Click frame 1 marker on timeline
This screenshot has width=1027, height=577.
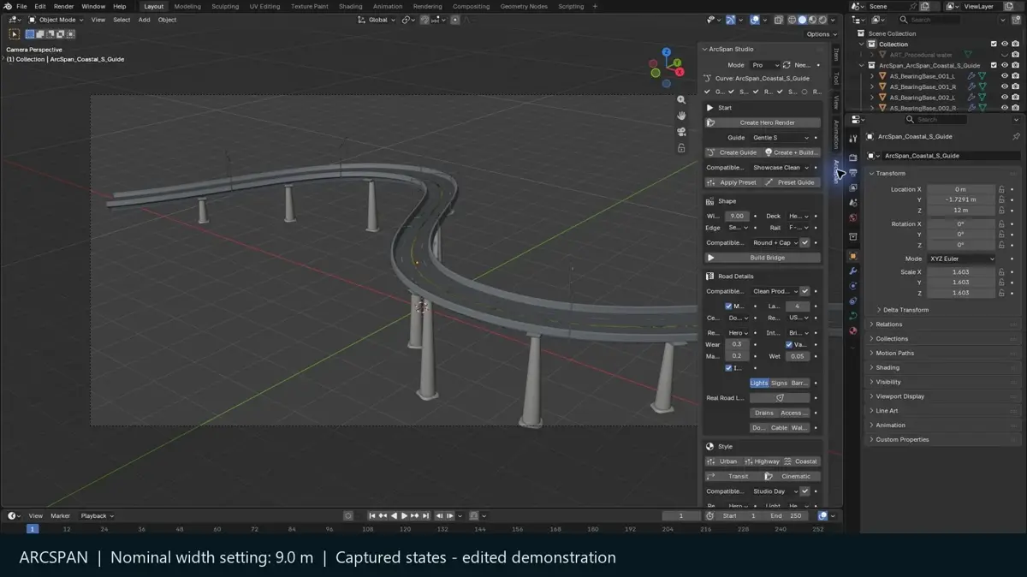(32, 529)
